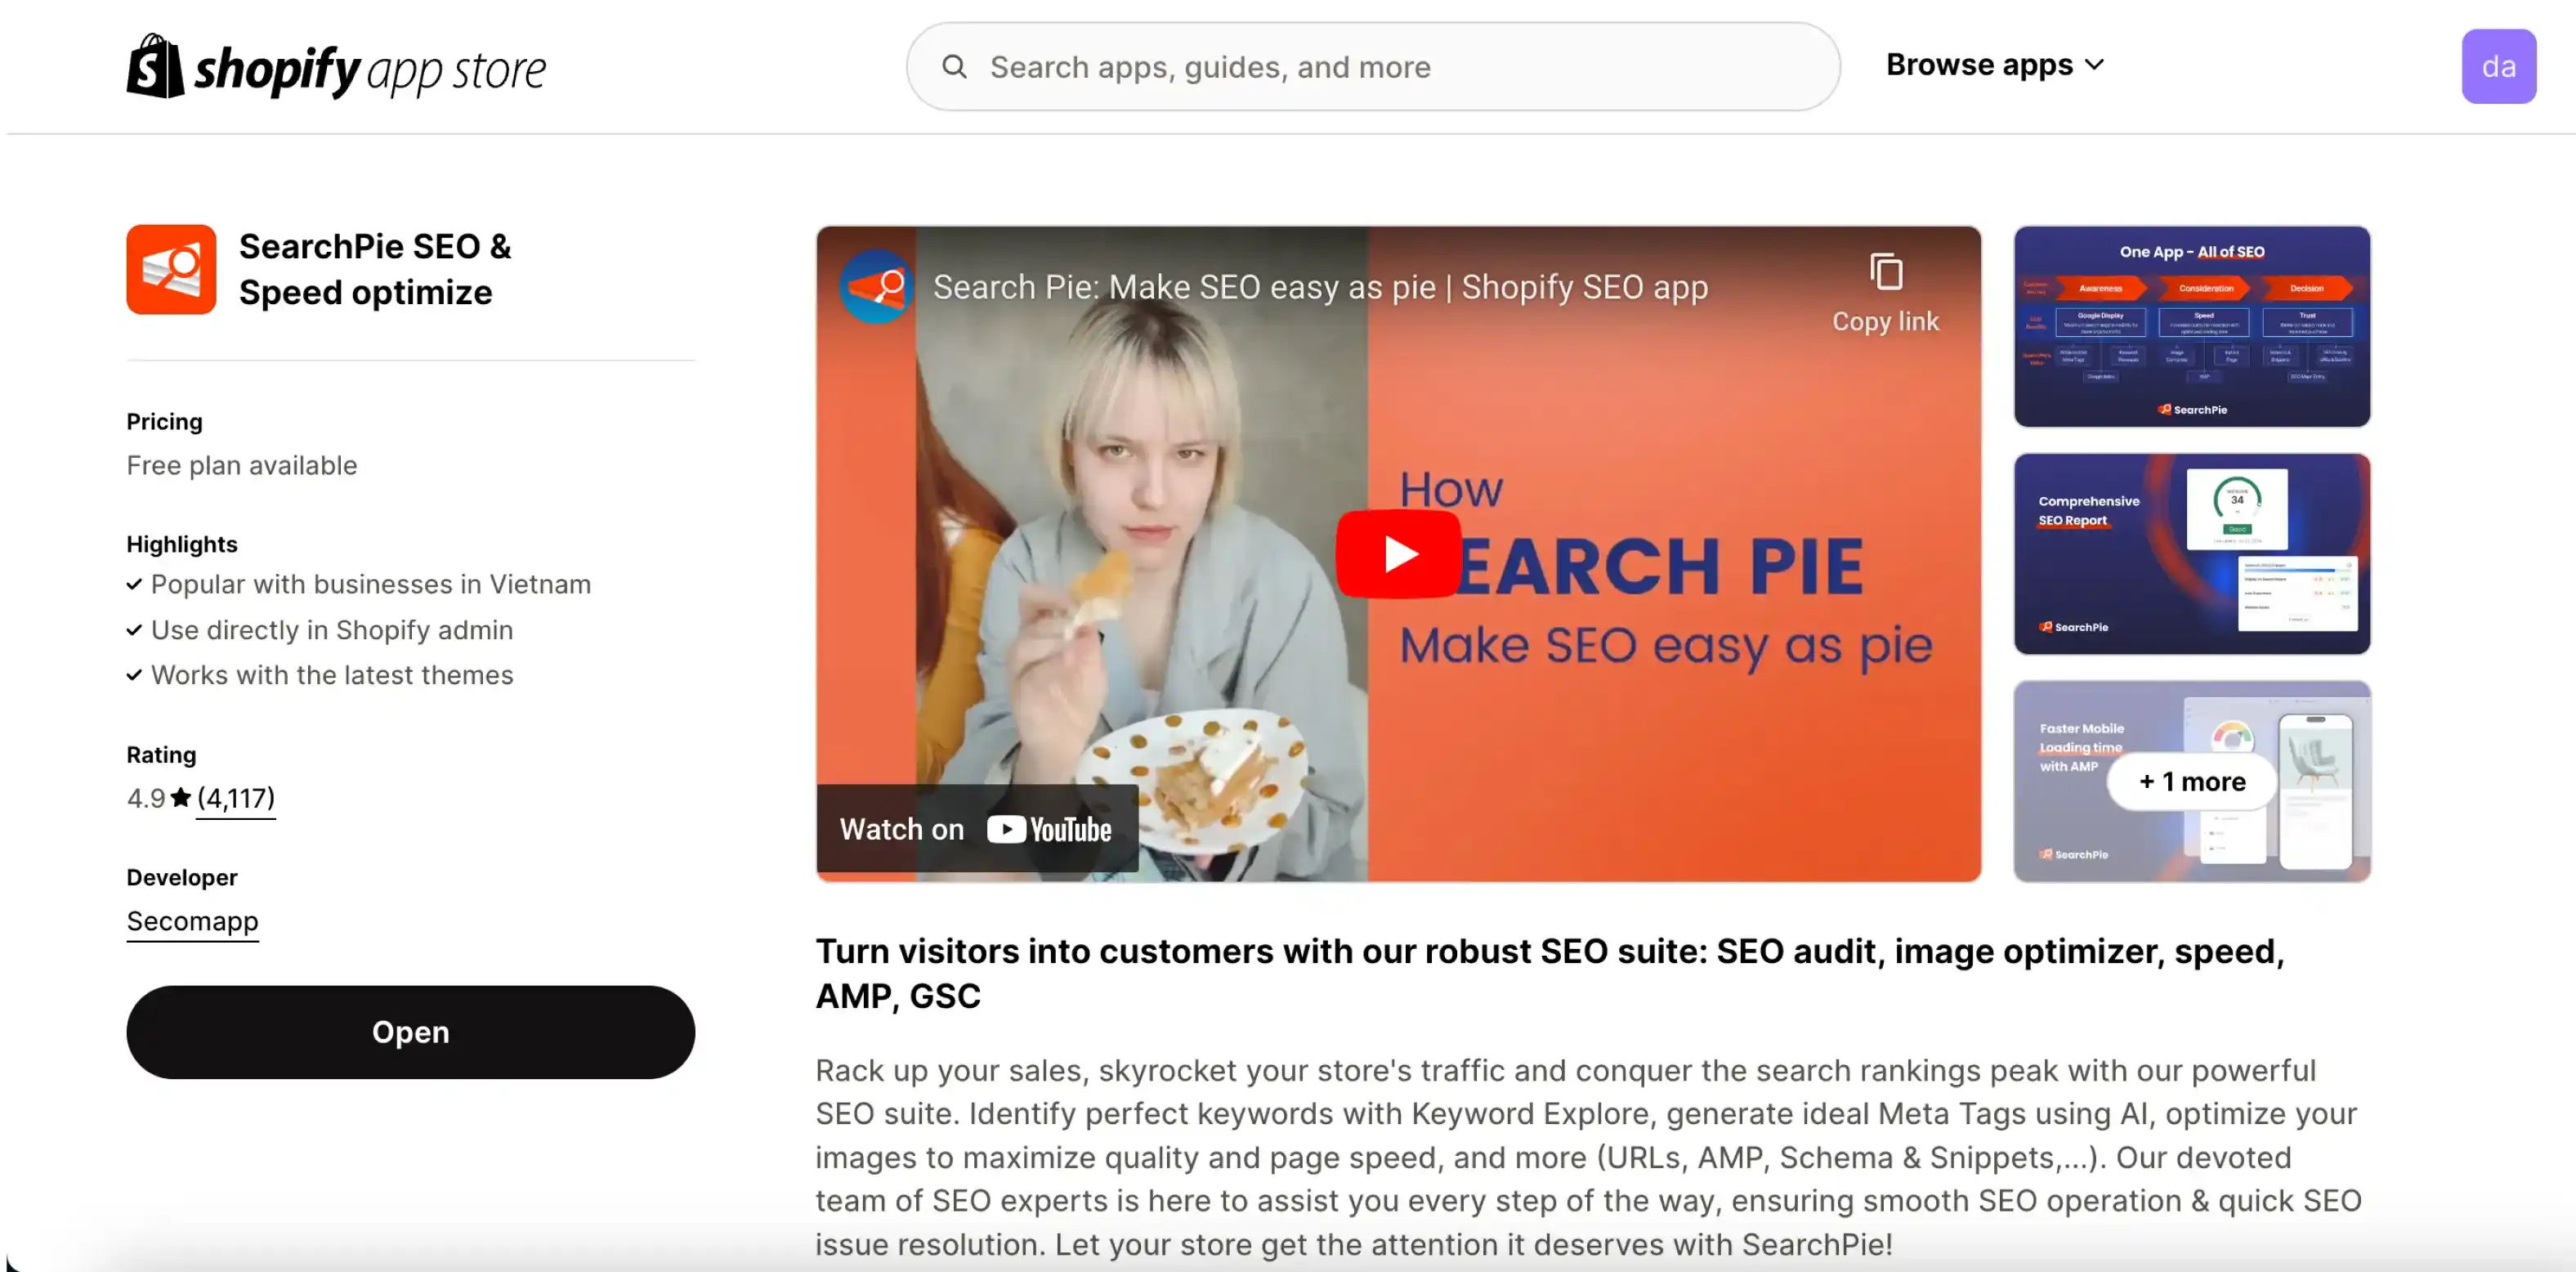Screen dimensions: 2576x1272
Task: Expand the Browse apps dropdown
Action: click(1995, 65)
